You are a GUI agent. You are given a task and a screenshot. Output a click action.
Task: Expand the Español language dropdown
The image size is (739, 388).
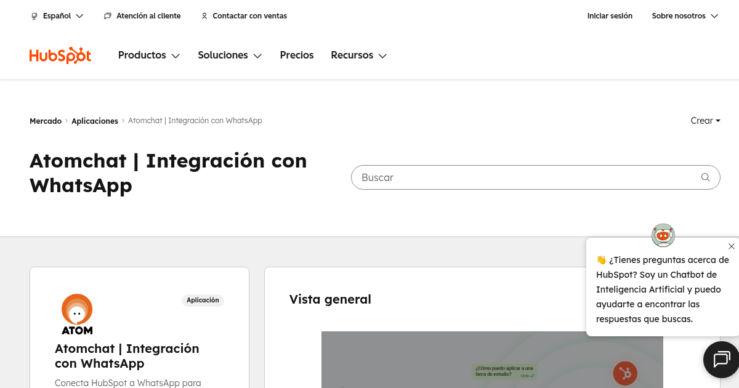pyautogui.click(x=57, y=16)
